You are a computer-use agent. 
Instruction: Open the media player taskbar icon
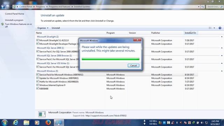point(37,122)
